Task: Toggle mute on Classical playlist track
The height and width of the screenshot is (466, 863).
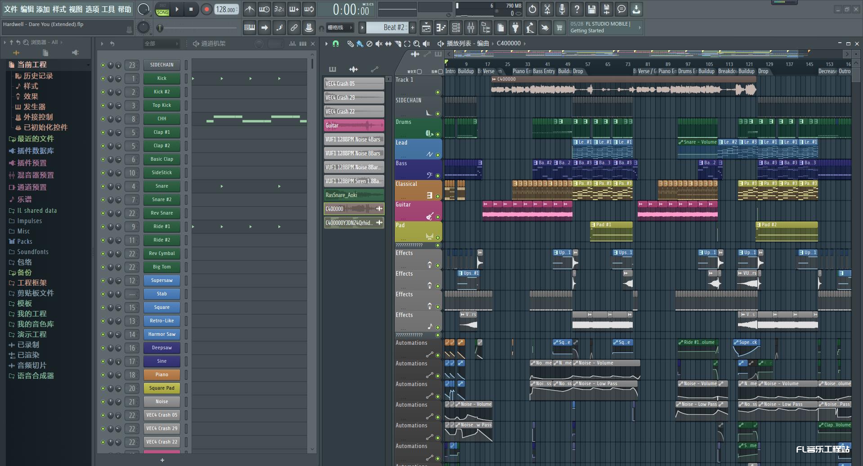Action: pyautogui.click(x=438, y=196)
